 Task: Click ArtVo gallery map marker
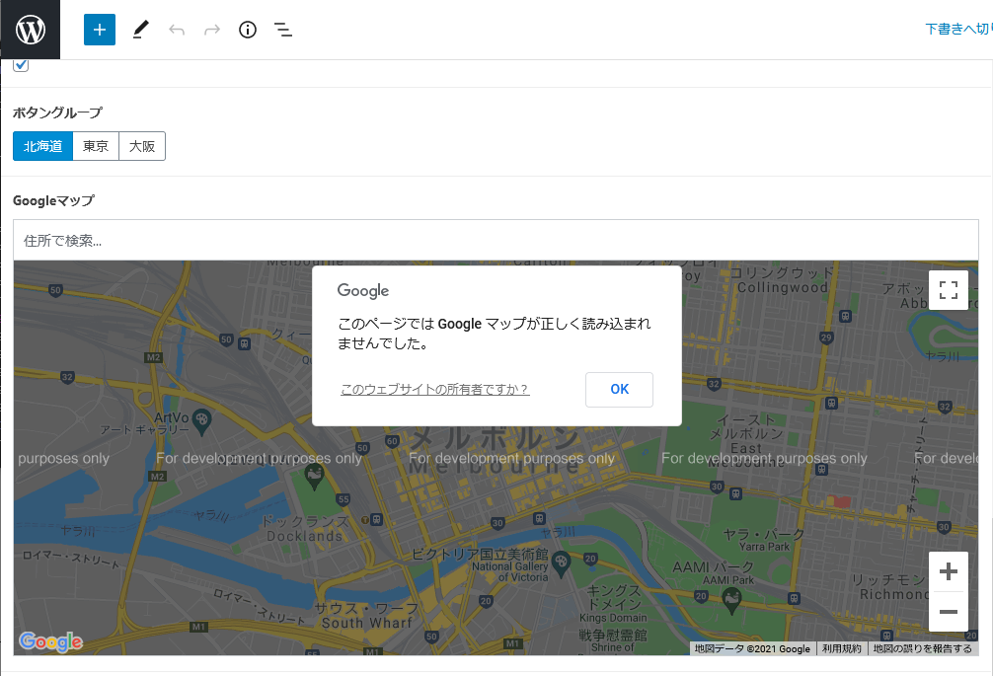tap(201, 421)
